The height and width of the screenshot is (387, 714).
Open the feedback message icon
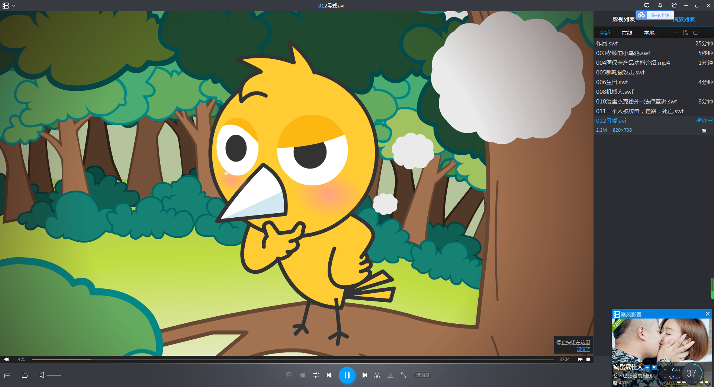(647, 6)
